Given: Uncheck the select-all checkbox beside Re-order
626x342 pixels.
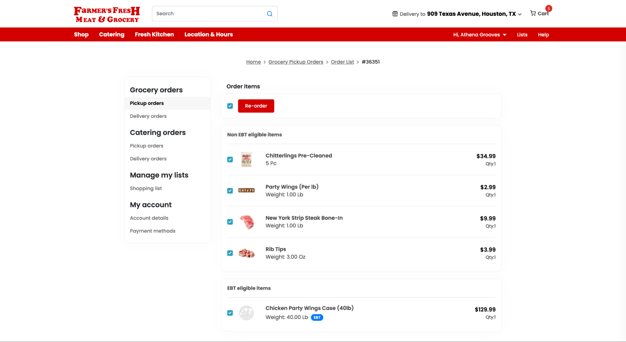Looking at the screenshot, I should (230, 106).
